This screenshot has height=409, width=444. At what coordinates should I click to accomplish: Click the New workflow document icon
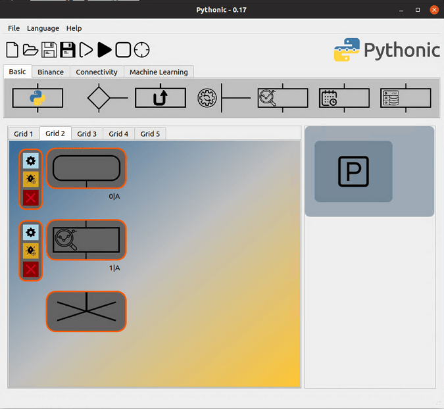pos(12,50)
